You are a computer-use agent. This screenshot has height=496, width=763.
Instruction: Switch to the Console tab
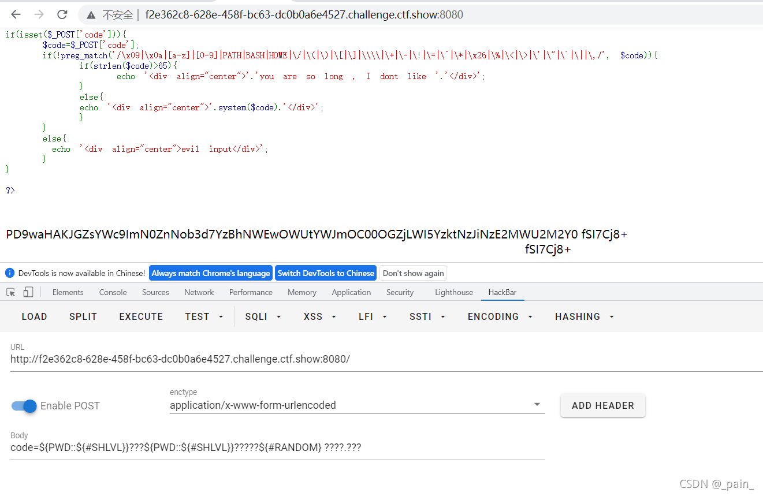(x=113, y=292)
